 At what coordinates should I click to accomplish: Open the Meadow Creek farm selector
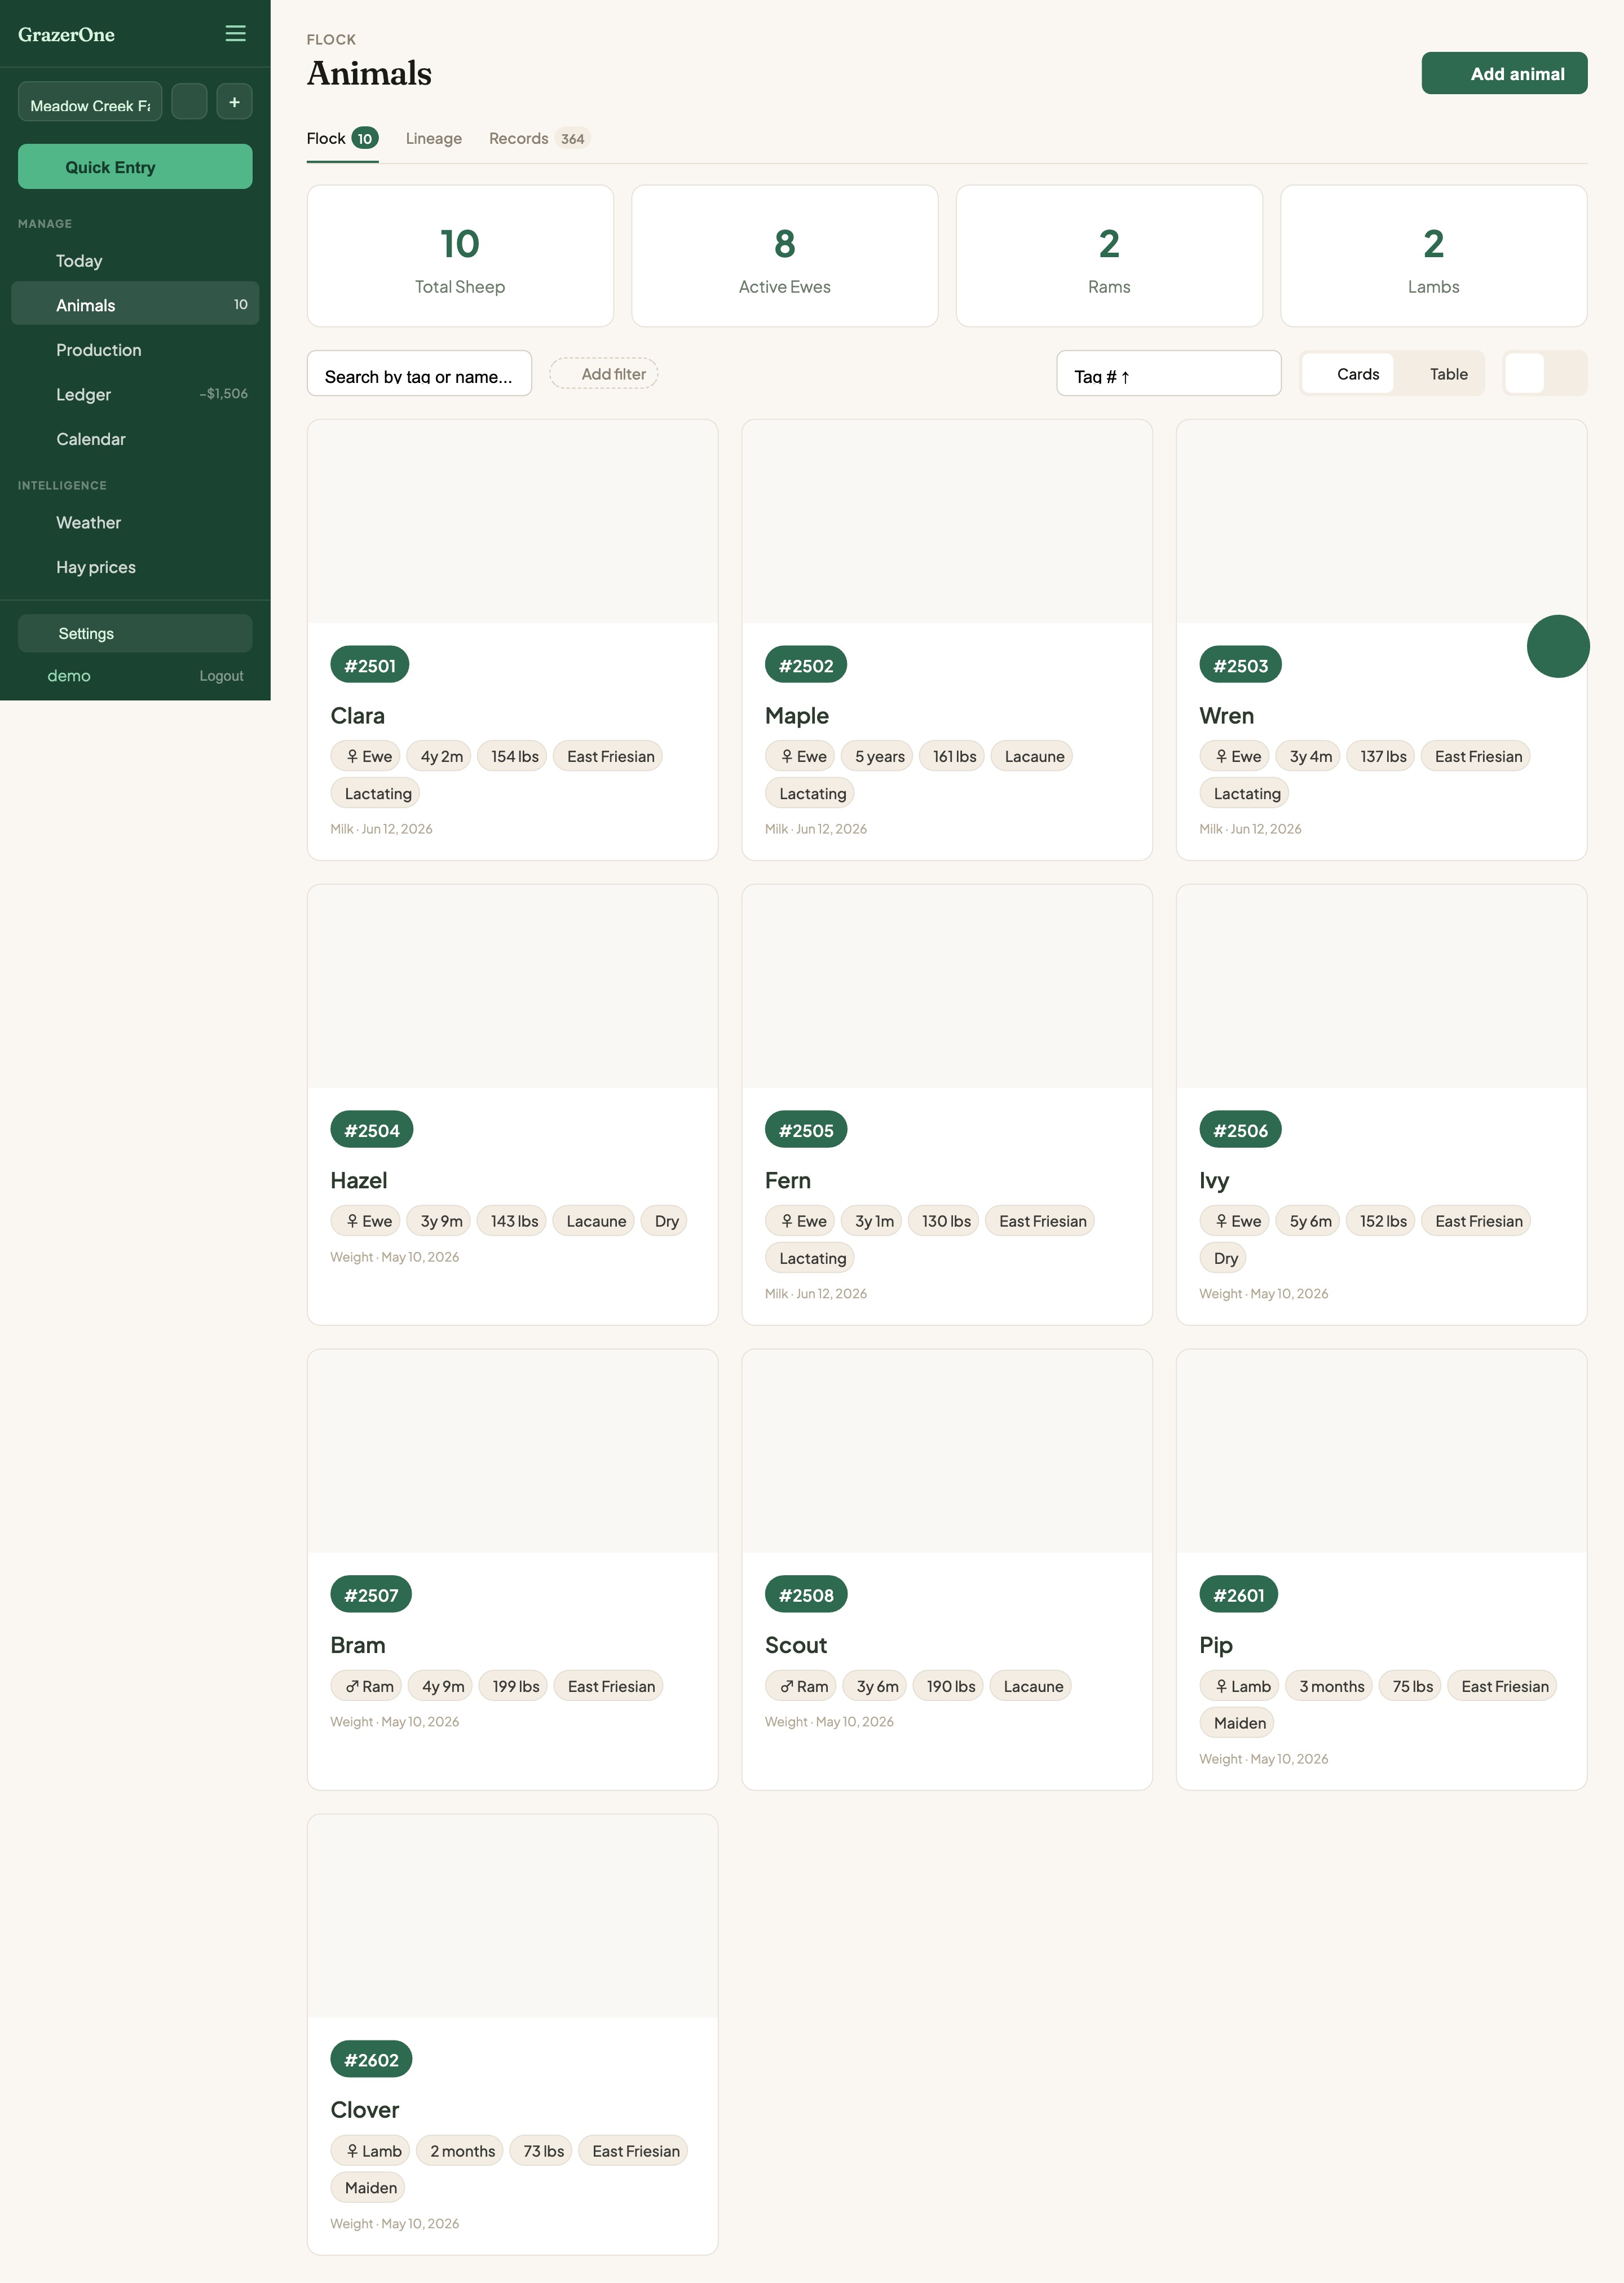click(x=90, y=102)
